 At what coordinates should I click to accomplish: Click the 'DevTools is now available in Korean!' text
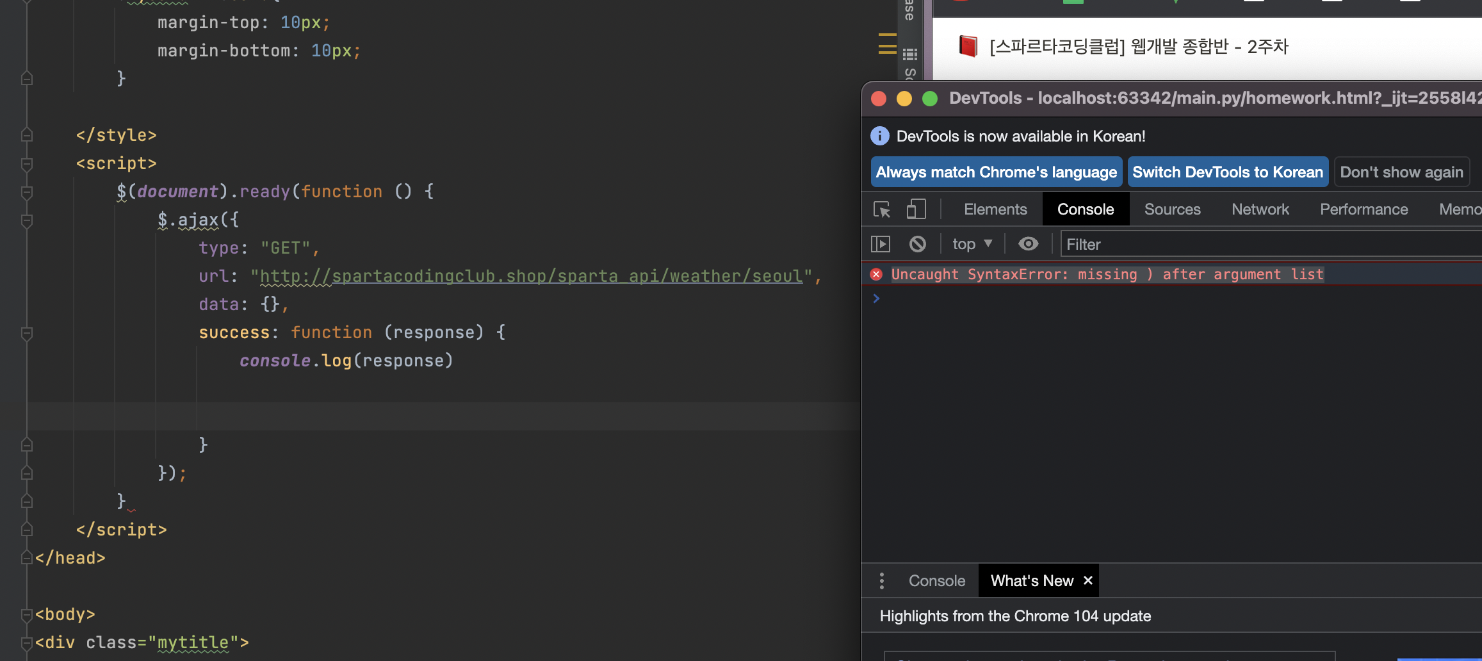click(1021, 136)
